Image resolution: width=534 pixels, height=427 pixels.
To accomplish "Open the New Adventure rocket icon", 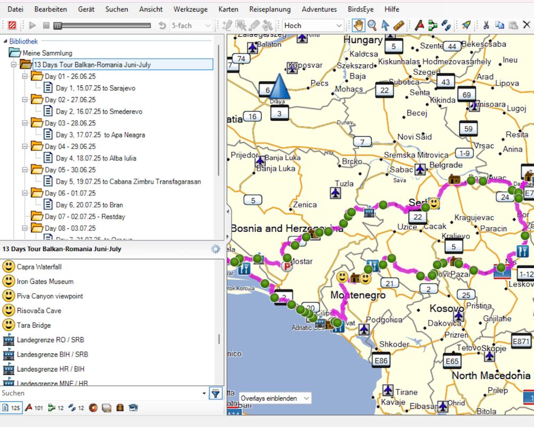I will coord(466,25).
